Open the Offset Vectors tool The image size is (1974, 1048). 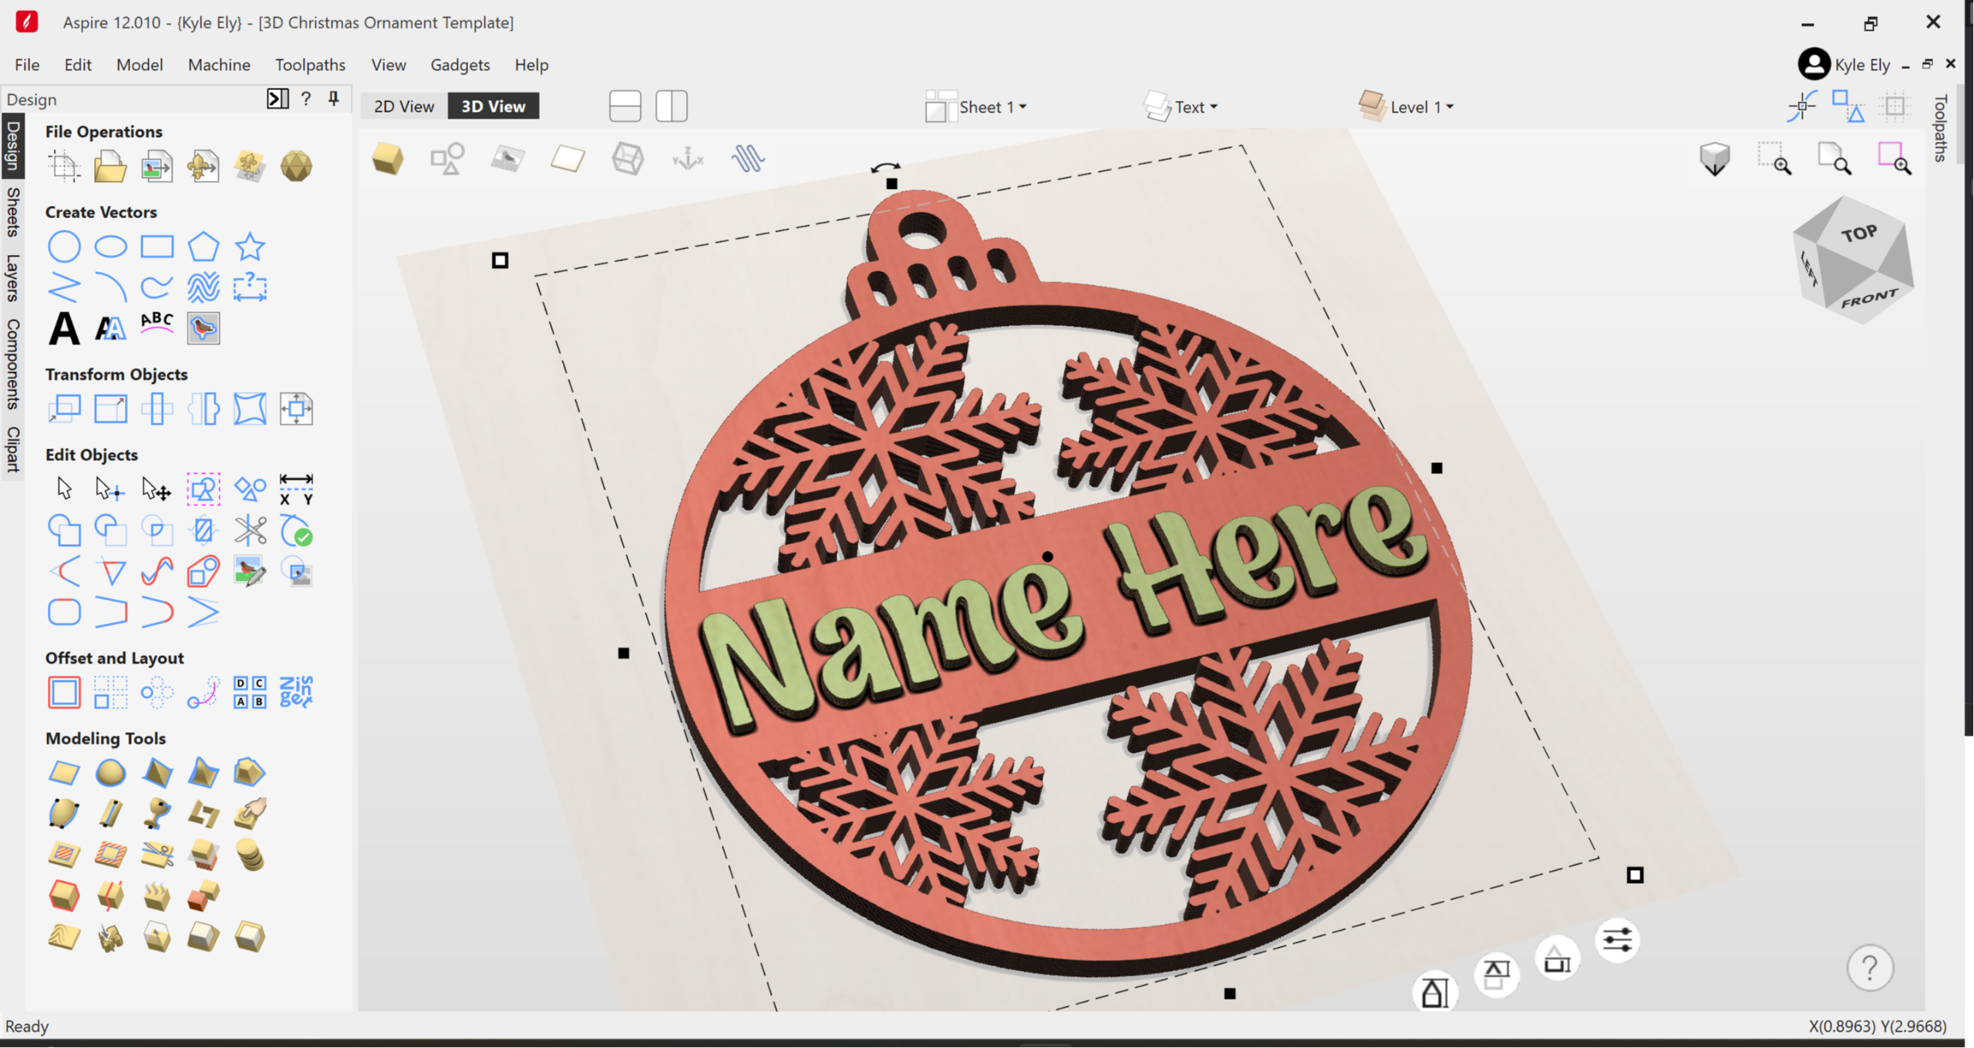(x=64, y=693)
